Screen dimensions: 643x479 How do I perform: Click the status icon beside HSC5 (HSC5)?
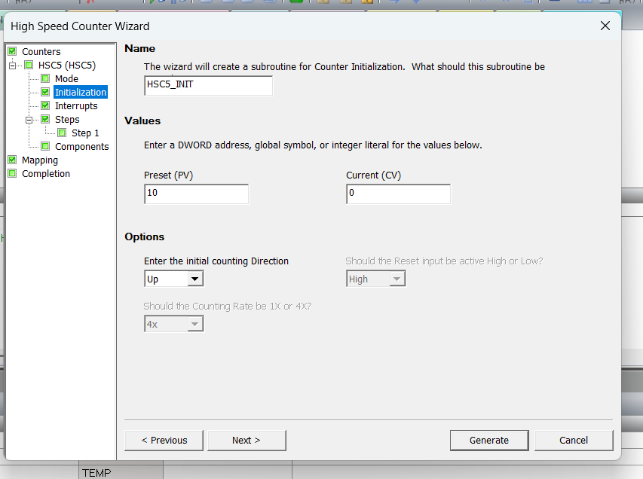29,65
